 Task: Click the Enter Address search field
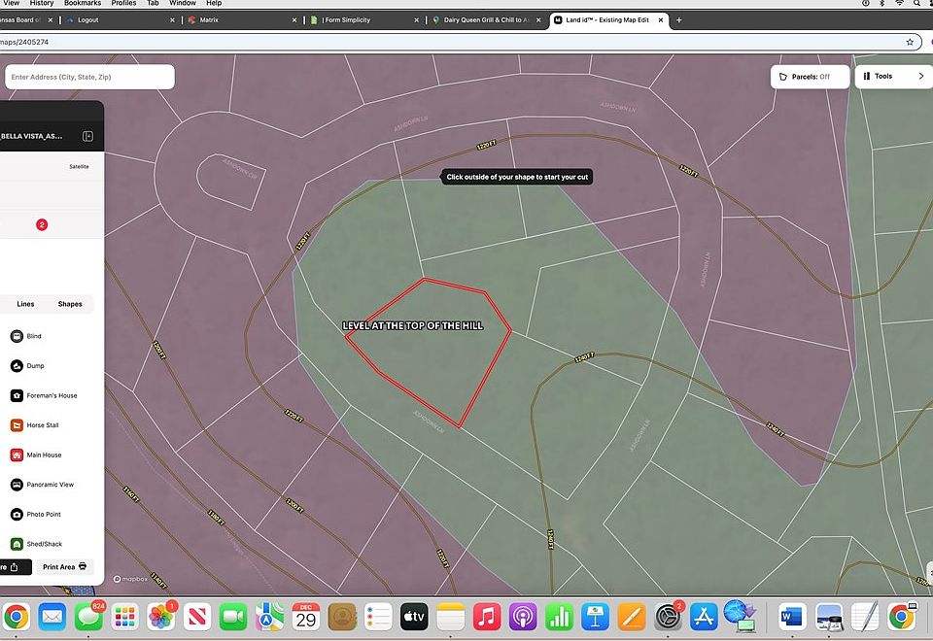(x=89, y=77)
